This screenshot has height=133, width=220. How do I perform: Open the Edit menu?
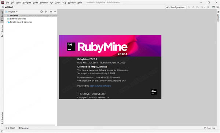12,3
